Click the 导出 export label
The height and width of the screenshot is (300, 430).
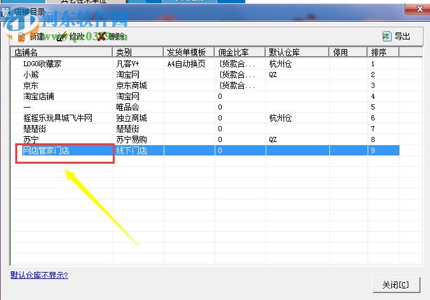tap(402, 36)
